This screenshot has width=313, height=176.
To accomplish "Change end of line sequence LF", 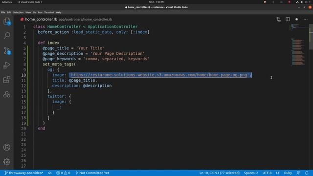I will click(278, 173).
